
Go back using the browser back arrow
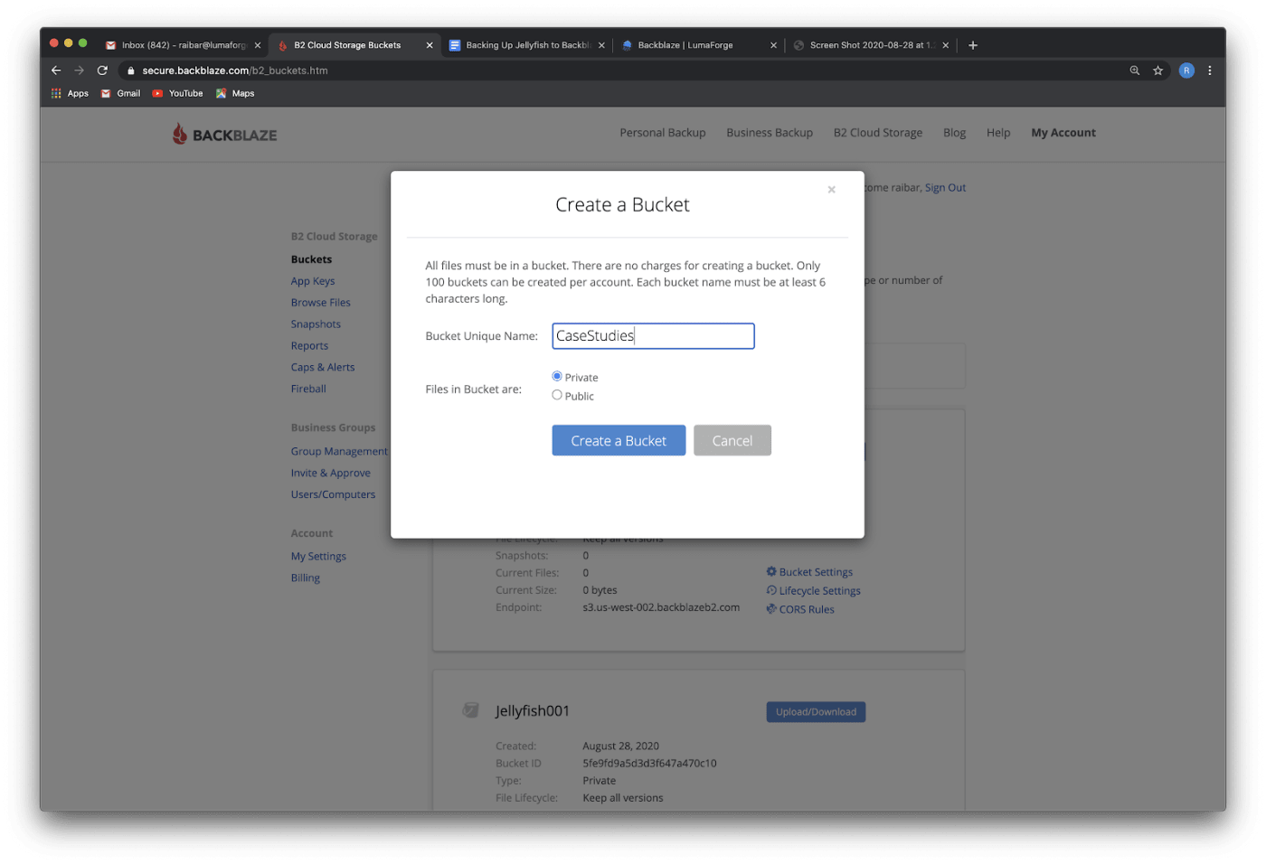56,70
